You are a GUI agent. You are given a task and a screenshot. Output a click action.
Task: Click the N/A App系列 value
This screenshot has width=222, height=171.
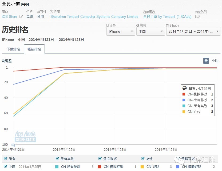pos(197,17)
